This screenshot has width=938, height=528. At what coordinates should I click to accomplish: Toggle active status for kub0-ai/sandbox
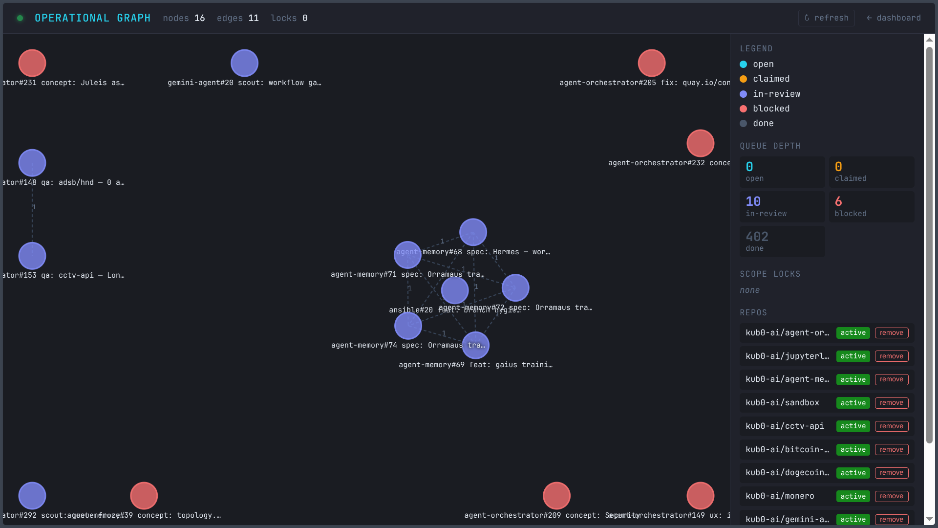pos(853,403)
